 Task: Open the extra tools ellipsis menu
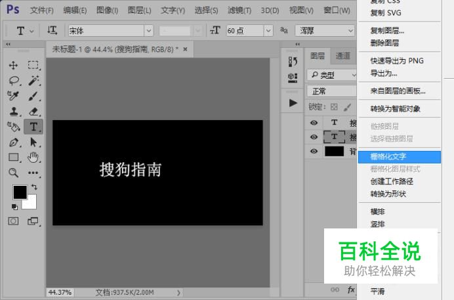point(33,173)
